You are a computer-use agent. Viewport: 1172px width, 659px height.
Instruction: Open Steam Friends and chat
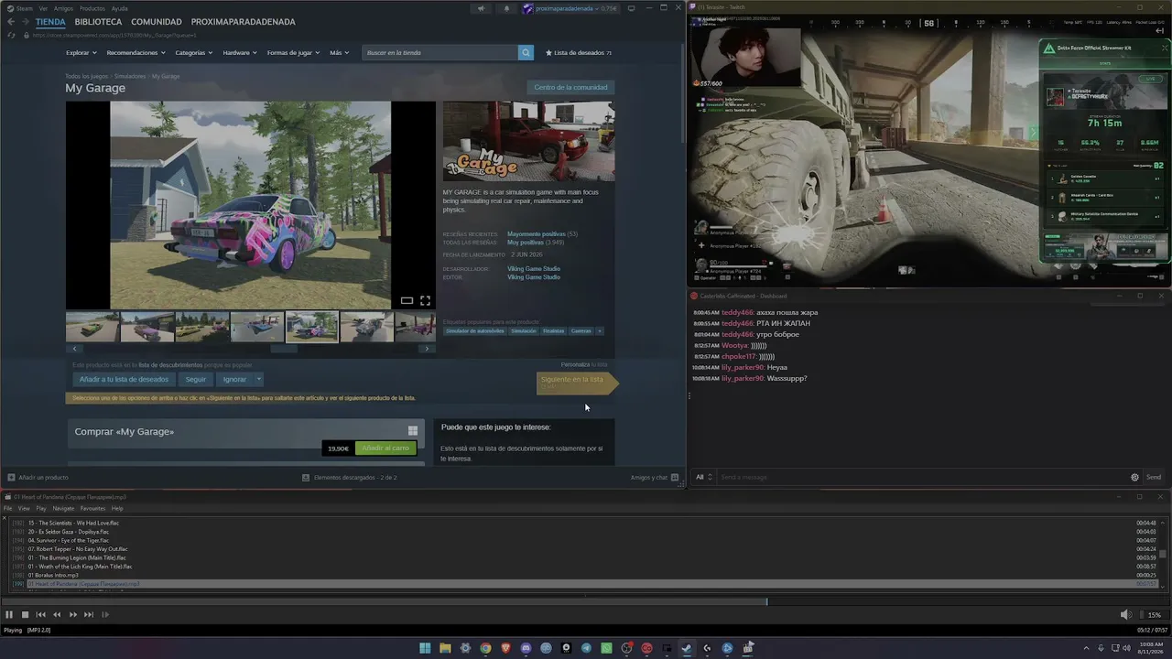click(655, 477)
